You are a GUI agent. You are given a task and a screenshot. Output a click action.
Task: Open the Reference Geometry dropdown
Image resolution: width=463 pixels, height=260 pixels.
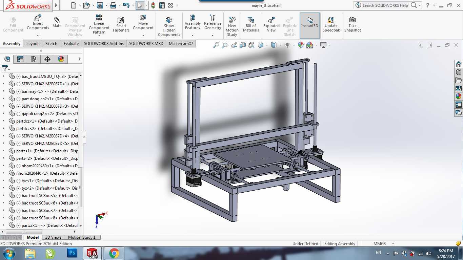click(213, 35)
